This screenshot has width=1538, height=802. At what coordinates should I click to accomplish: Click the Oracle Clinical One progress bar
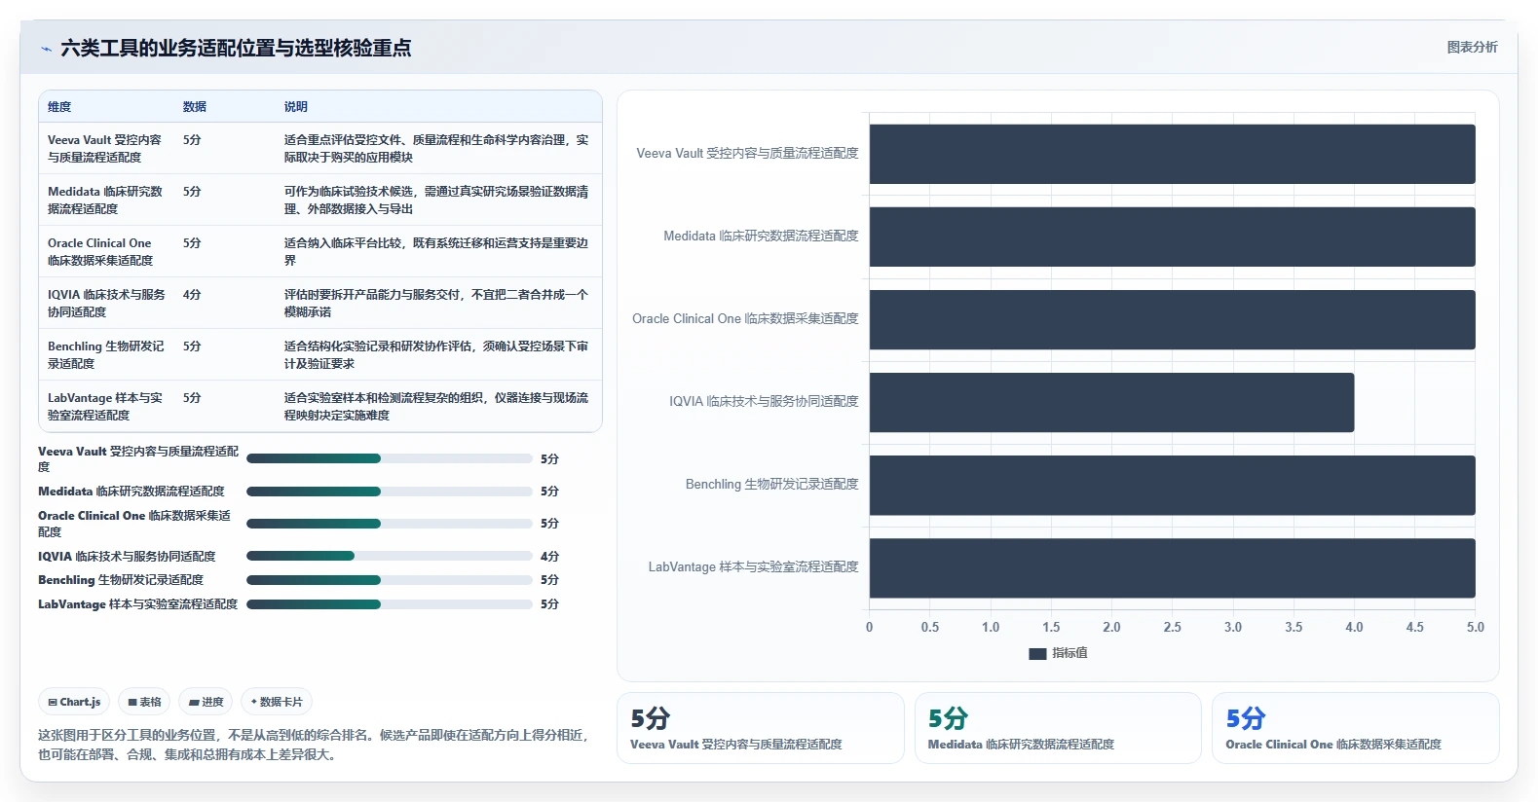[x=390, y=524]
